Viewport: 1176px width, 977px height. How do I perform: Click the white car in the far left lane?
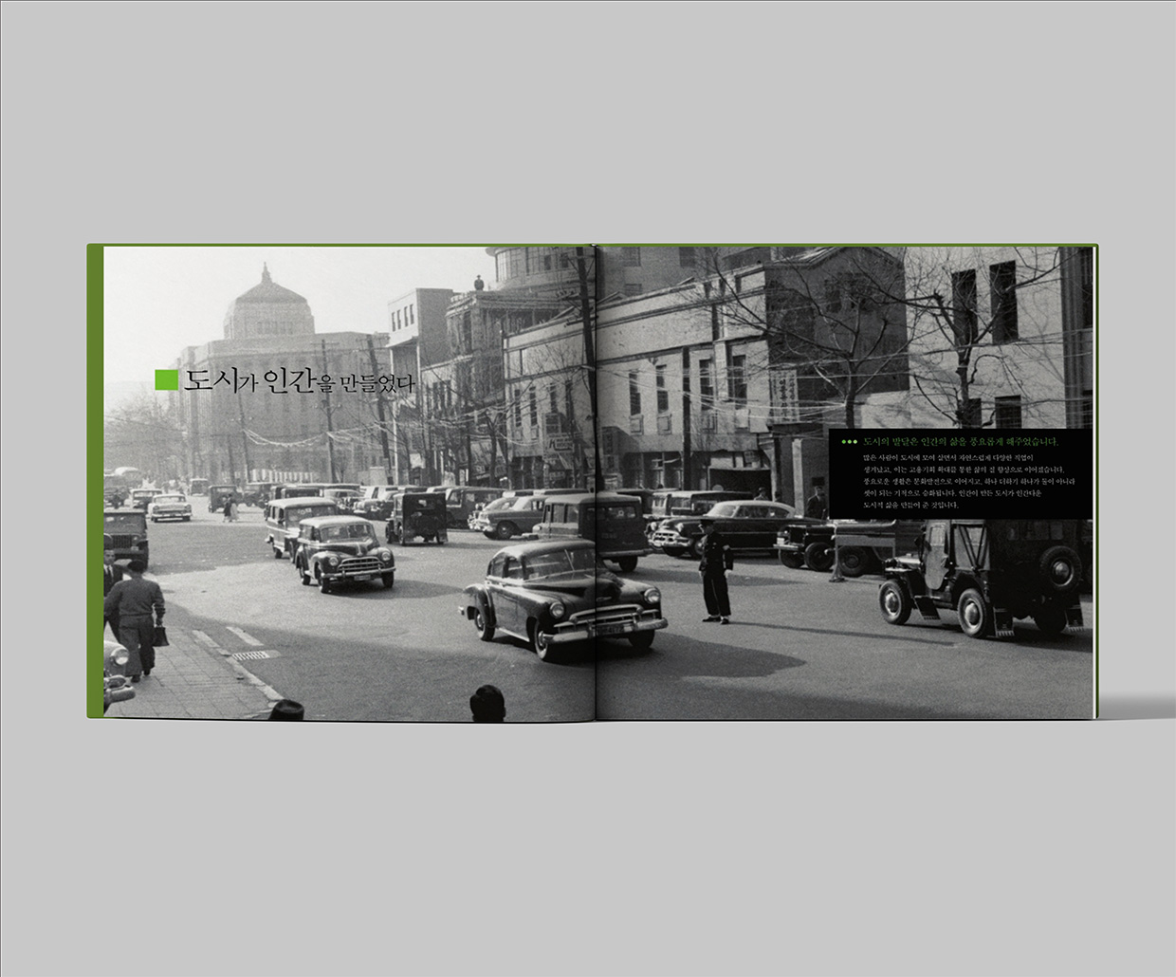pyautogui.click(x=170, y=507)
